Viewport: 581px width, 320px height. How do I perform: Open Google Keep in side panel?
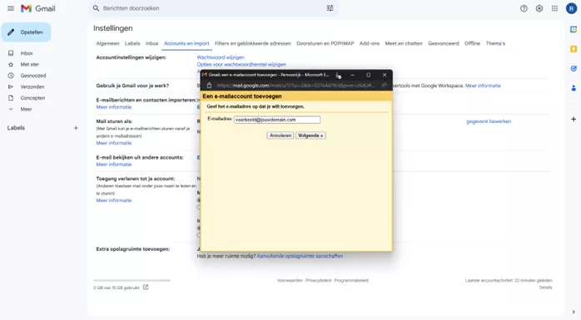coord(574,49)
